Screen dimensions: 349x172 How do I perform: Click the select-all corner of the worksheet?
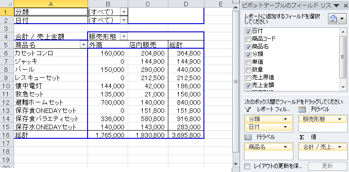(7, 4)
